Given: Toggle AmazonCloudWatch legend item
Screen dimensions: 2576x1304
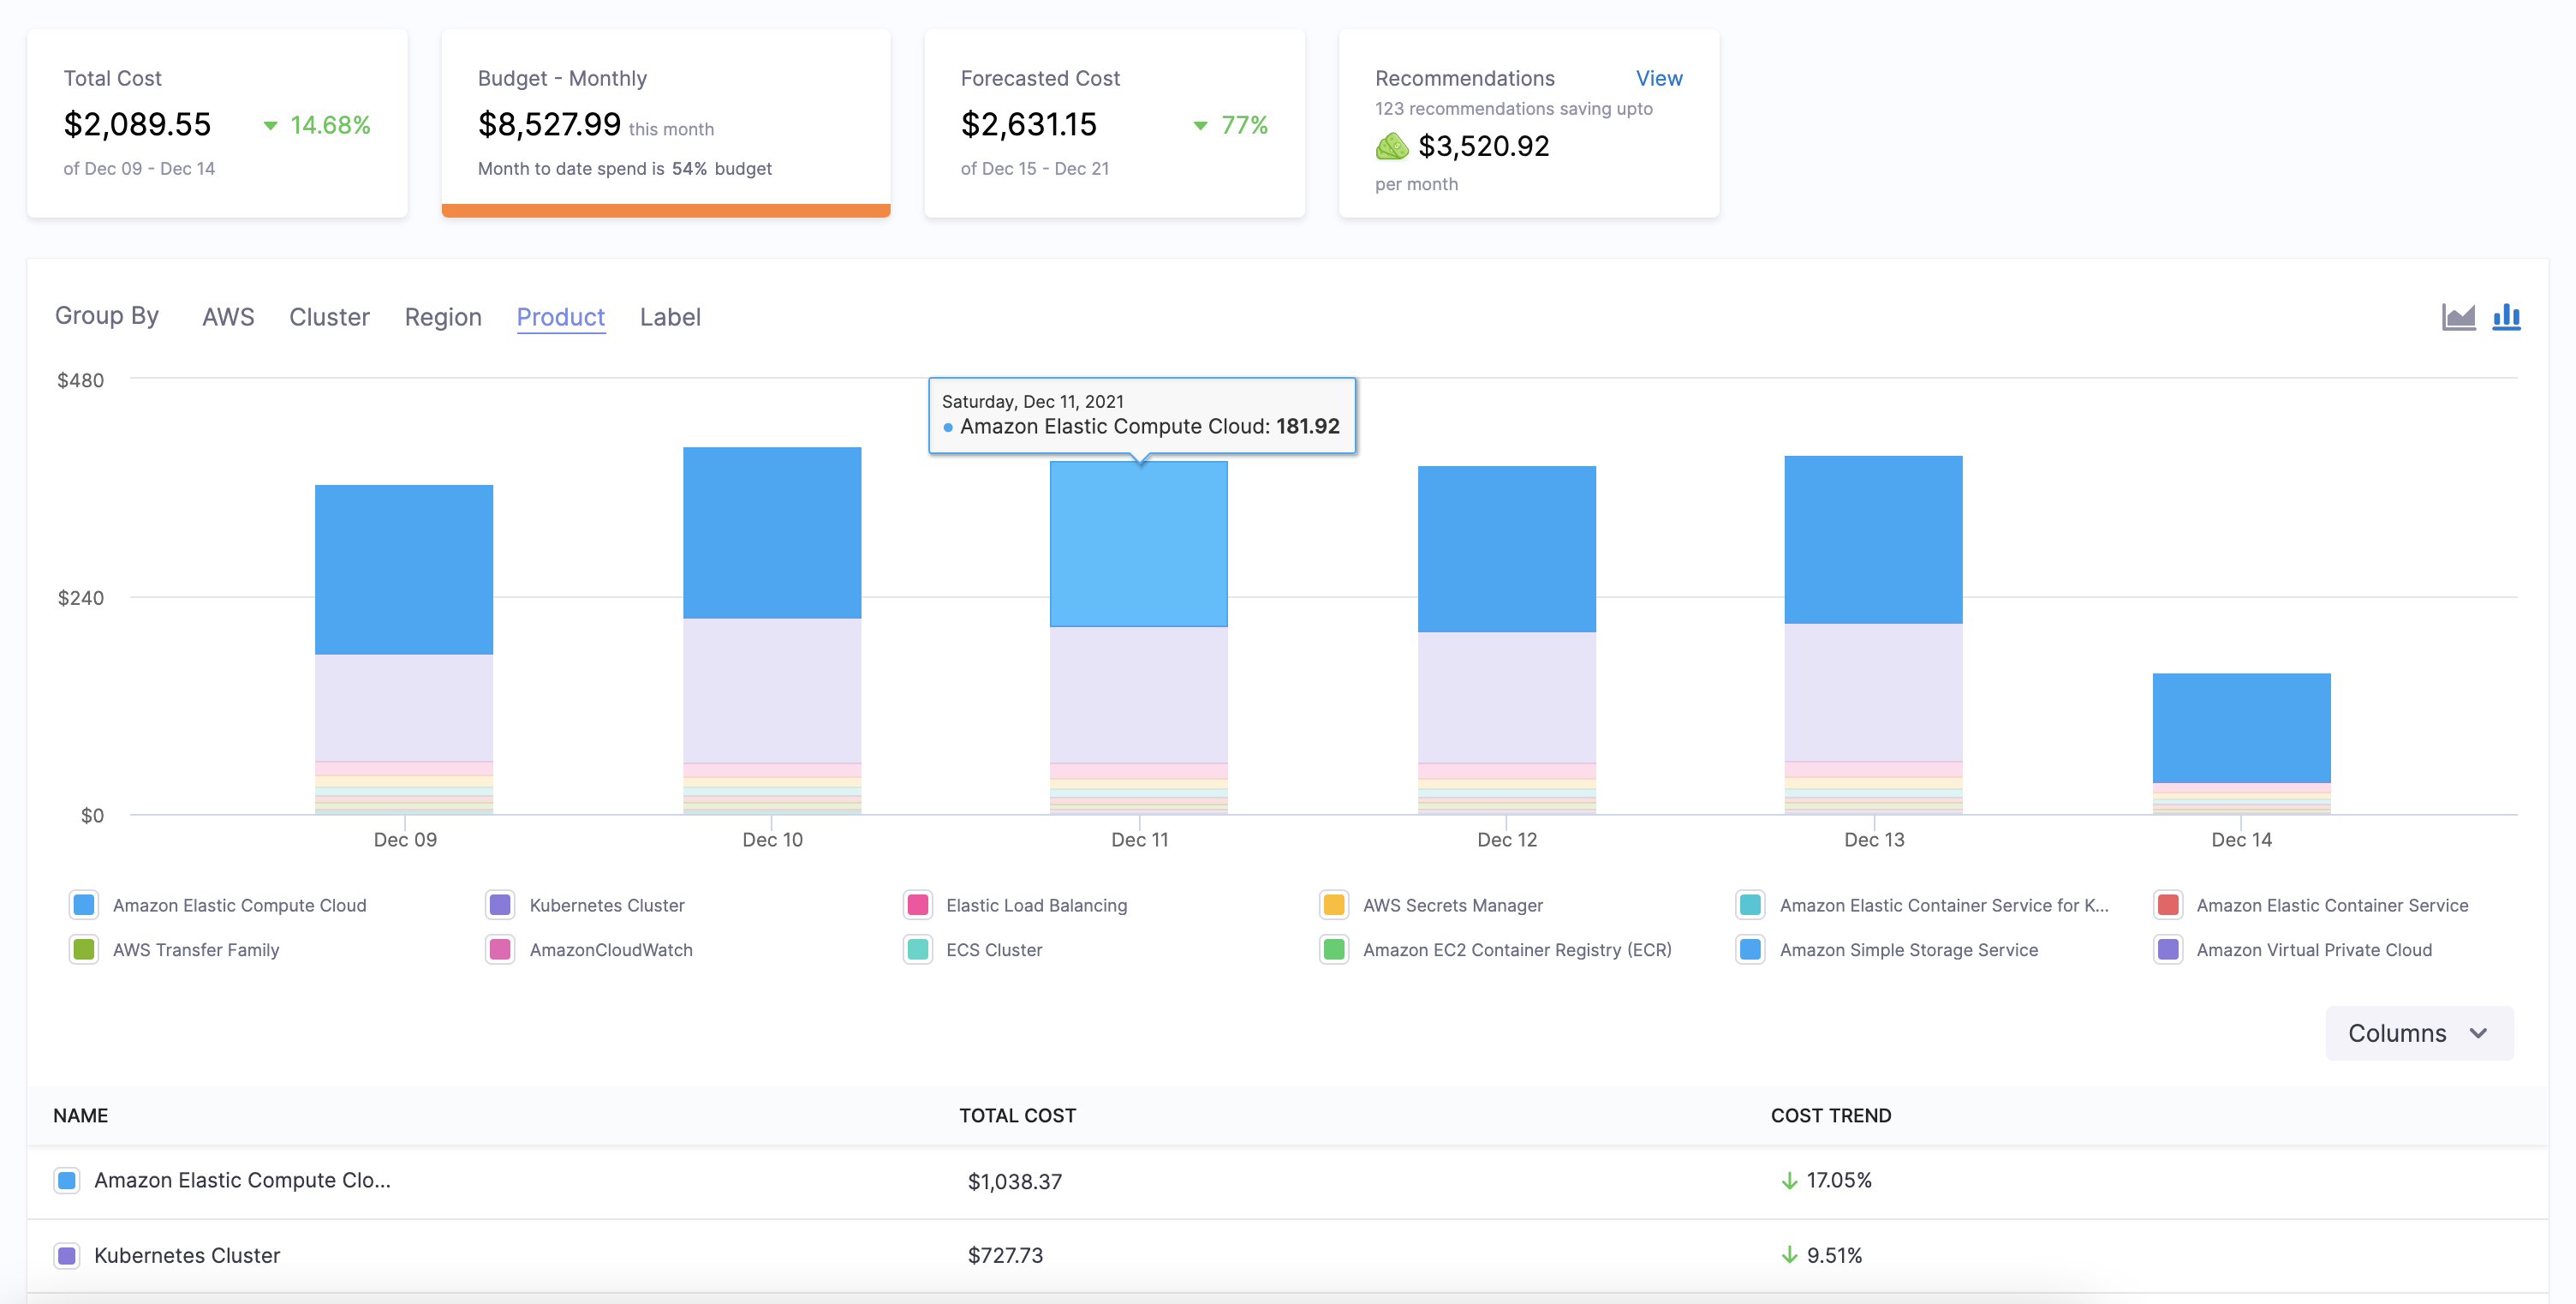Looking at the screenshot, I should click(x=589, y=950).
